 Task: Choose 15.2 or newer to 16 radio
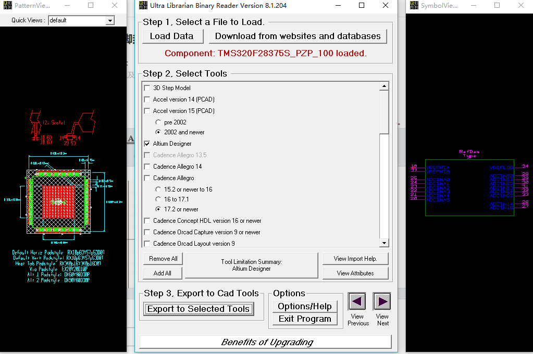pyautogui.click(x=158, y=189)
